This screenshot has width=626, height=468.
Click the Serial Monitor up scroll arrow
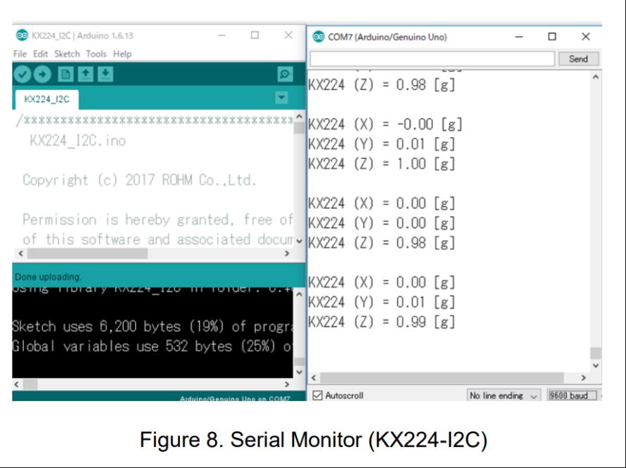tap(596, 77)
